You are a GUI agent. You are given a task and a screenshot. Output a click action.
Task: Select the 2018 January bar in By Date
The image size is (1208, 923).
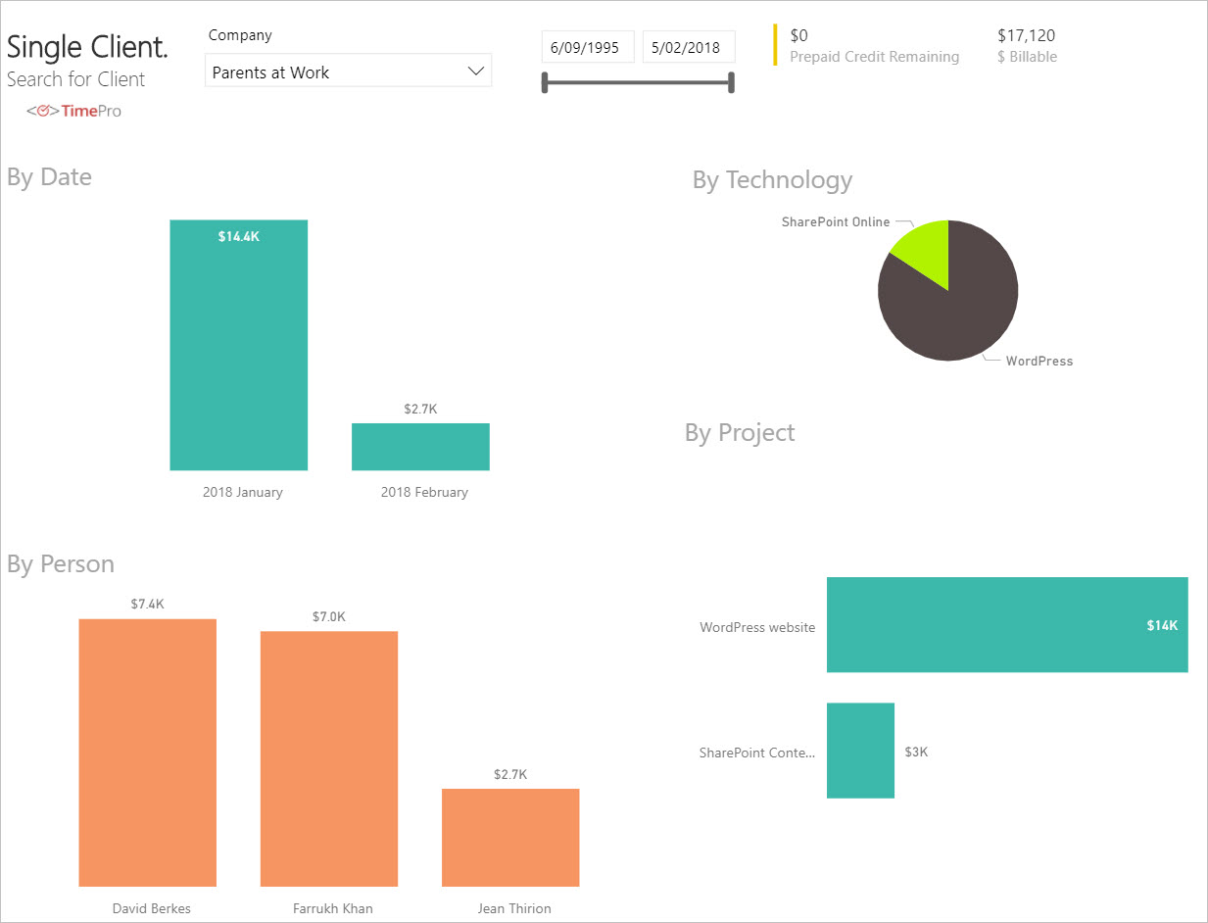[x=238, y=343]
